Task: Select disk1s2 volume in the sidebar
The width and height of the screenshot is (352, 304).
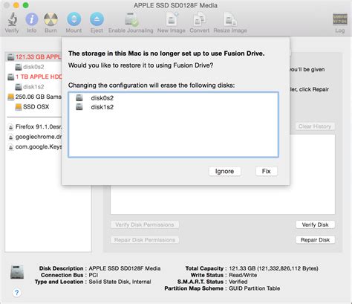Action: tap(33, 87)
